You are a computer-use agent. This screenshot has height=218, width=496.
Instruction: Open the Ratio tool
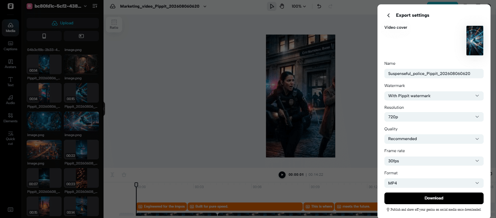tap(114, 24)
